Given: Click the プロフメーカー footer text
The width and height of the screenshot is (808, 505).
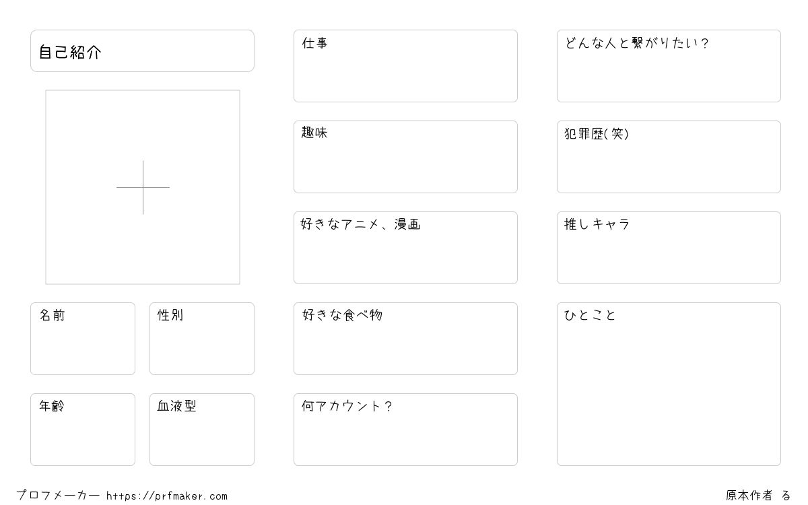Looking at the screenshot, I should pos(59,496).
